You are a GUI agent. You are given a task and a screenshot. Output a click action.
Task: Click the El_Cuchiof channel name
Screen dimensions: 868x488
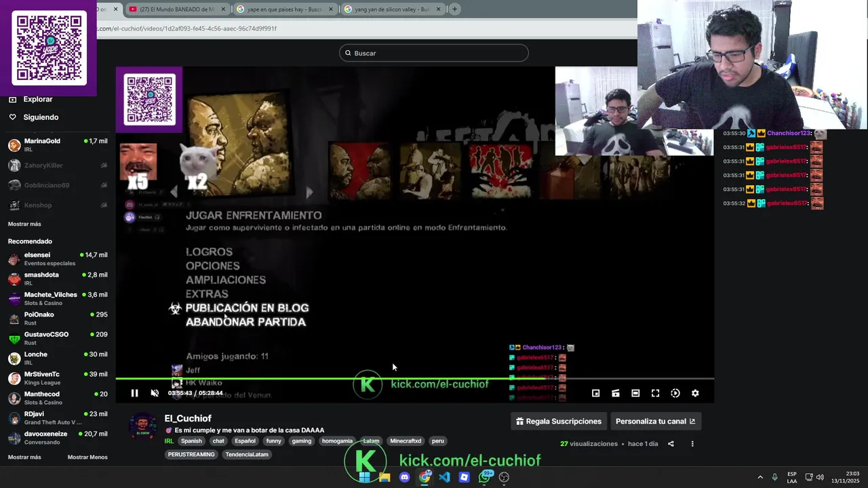pos(188,419)
